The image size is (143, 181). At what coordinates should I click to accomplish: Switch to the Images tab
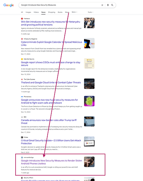tap(28, 12)
